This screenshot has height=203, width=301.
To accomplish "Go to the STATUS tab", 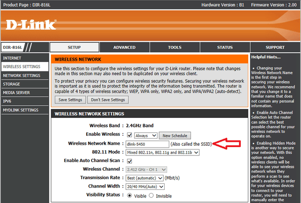I will click(x=225, y=47).
